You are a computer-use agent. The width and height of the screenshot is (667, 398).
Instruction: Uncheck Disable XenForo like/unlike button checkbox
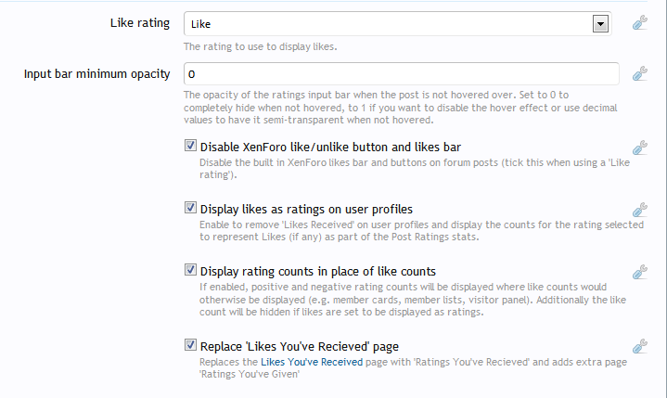coord(191,147)
